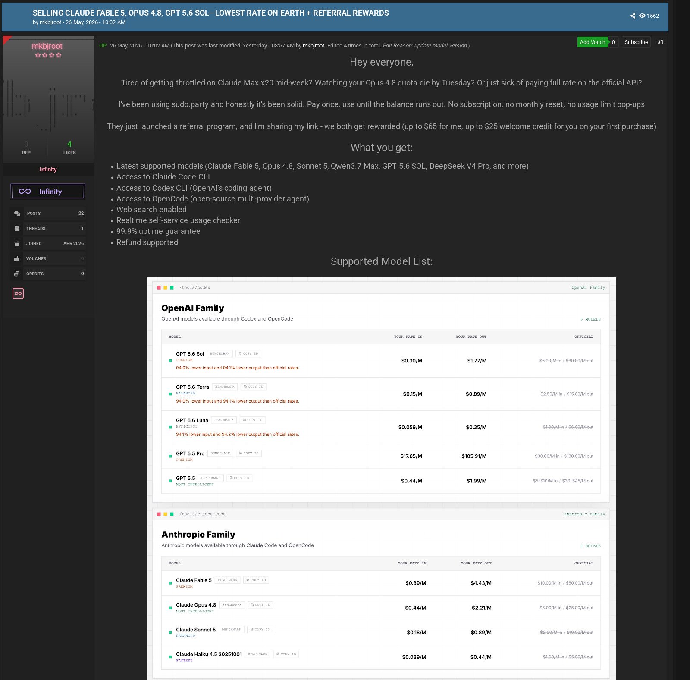Click the $0.30/M input rate cell
The height and width of the screenshot is (680, 690).
point(412,361)
